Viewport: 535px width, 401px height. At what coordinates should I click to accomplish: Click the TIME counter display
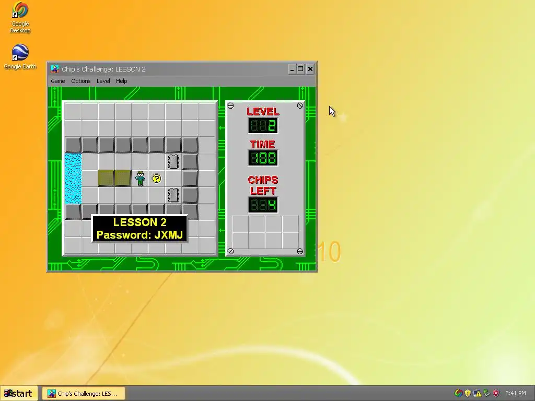263,158
